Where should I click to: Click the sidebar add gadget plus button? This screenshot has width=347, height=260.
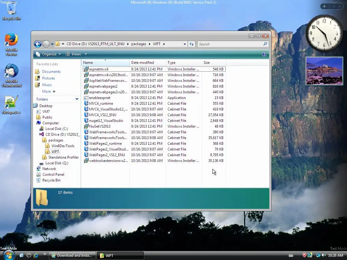(x=324, y=6)
